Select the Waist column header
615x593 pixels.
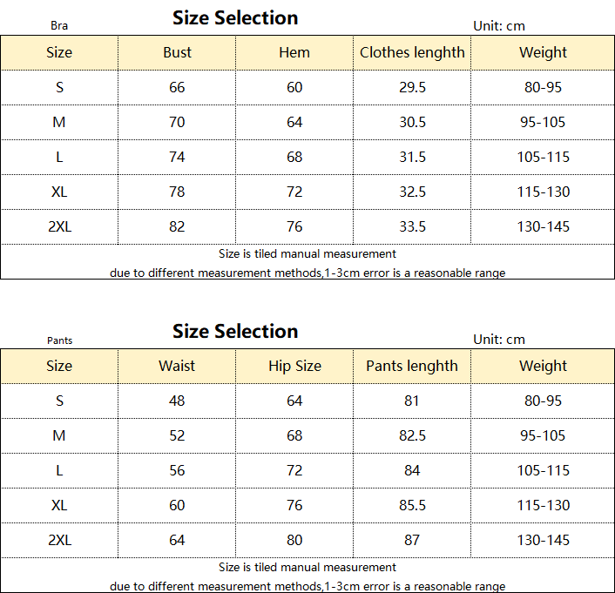tap(177, 366)
